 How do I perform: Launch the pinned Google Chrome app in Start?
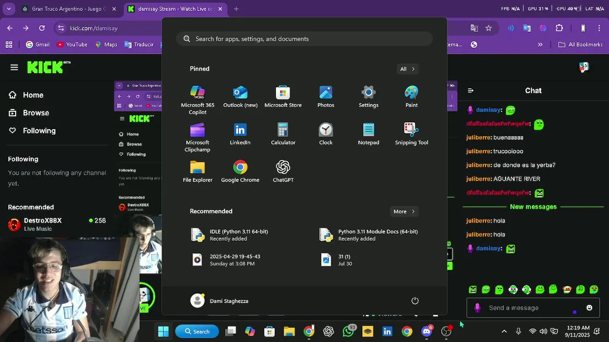click(x=240, y=172)
